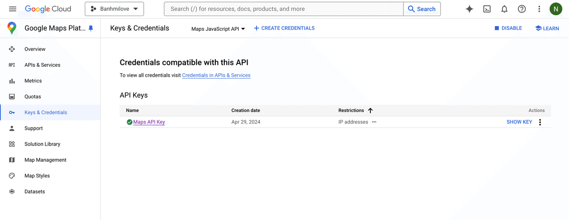Select Quotas from the sidebar
Image resolution: width=569 pixels, height=220 pixels.
click(x=33, y=97)
